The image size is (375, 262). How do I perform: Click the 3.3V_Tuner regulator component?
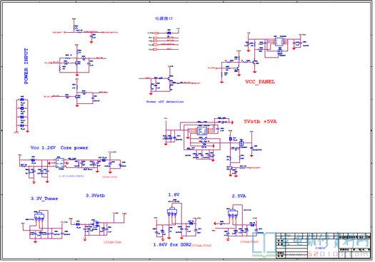(39, 216)
